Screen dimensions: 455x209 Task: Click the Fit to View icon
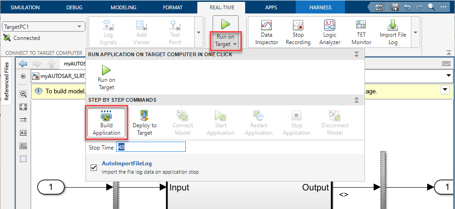click(x=23, y=107)
